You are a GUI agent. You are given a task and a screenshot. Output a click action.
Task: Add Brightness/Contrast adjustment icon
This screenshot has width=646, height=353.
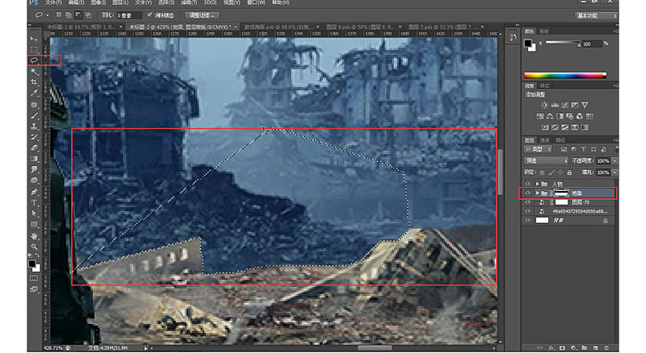[544, 105]
